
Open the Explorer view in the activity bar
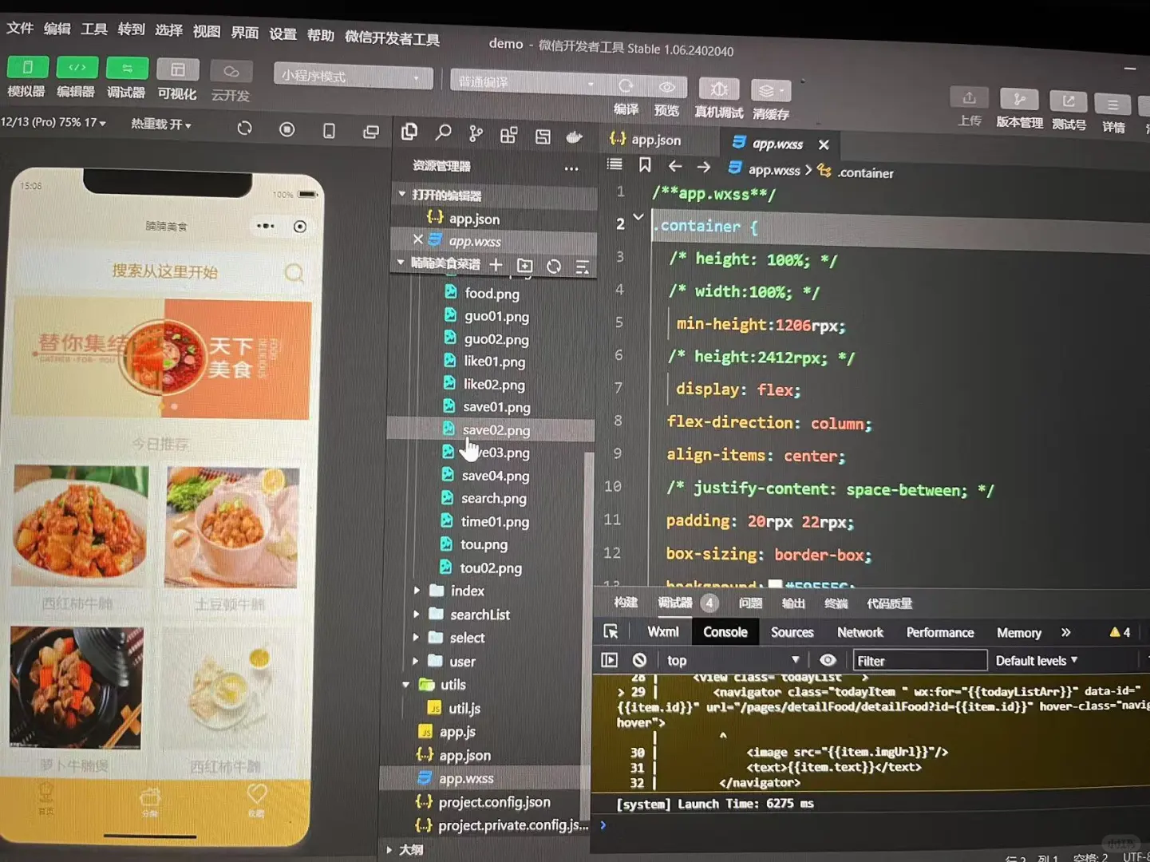[409, 132]
